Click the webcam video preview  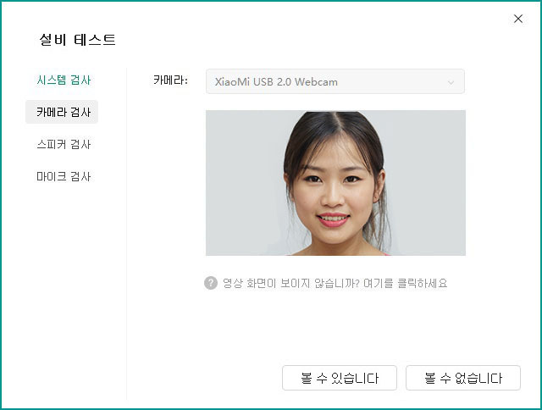coord(335,183)
